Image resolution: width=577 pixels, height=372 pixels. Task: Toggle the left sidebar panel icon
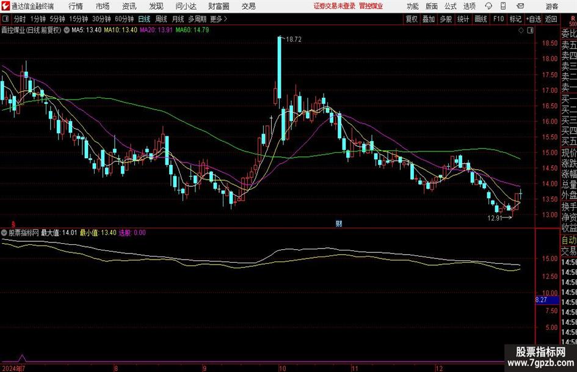pos(5,19)
